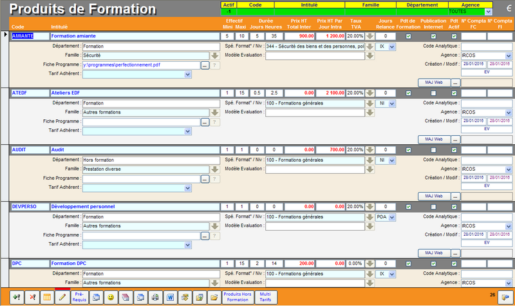Toggle Pdt de Formation checkbox for AMIANTE
Viewport: 515px width, 306px height.
[x=408, y=37]
